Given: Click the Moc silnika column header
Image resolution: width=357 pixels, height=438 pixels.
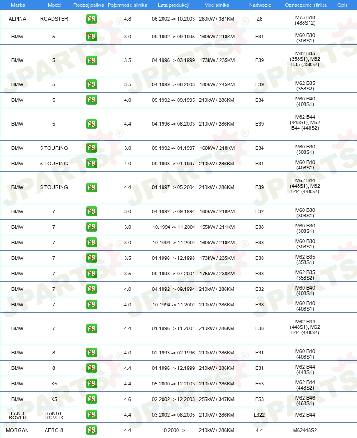Looking at the screenshot, I should (x=216, y=5).
